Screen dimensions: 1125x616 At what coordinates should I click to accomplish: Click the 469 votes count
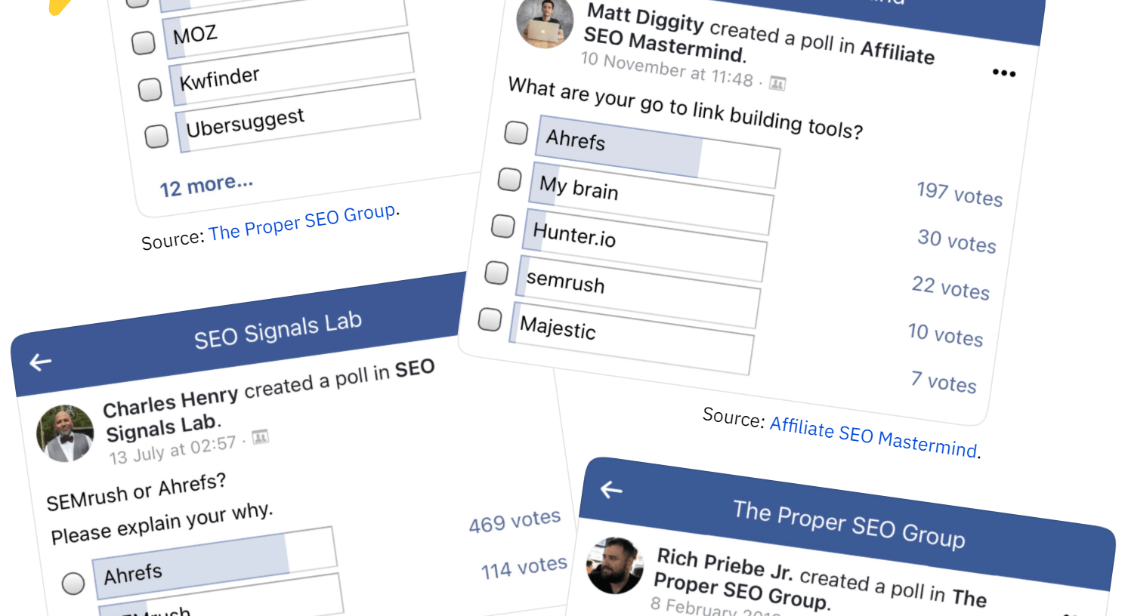(515, 521)
